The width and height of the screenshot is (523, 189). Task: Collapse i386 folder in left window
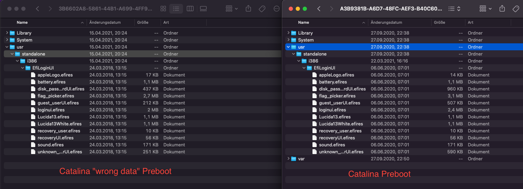17,61
